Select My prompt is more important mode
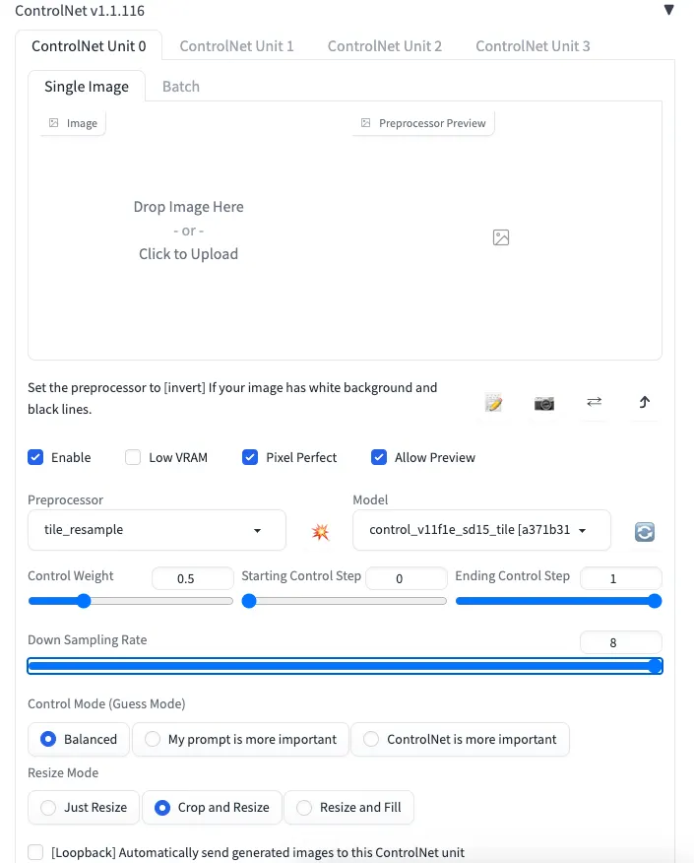 [x=154, y=739]
